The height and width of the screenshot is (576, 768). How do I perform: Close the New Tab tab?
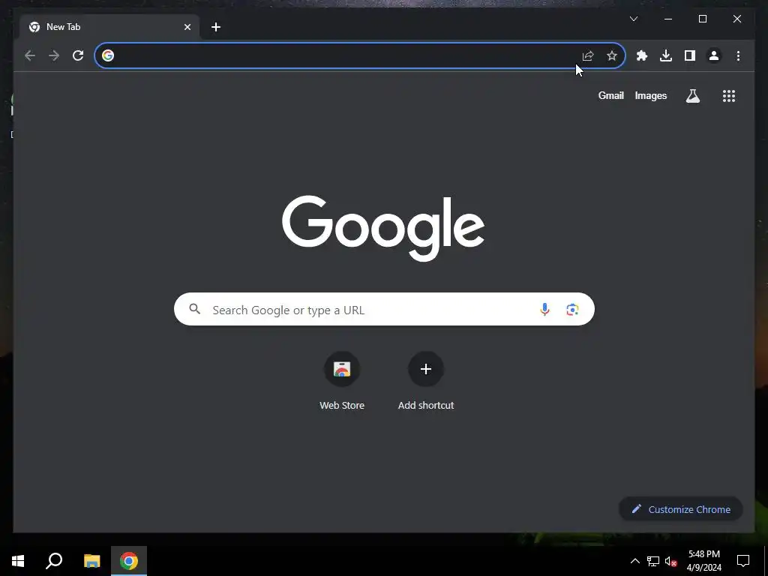[x=187, y=27]
